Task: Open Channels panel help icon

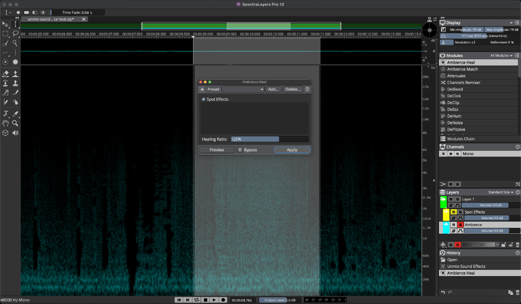Action: tap(517, 146)
